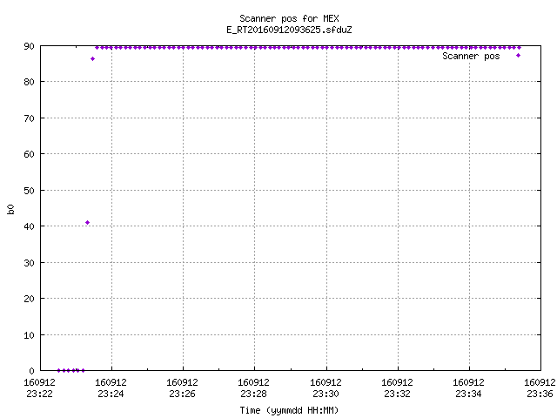Click x-axis time label 23:26

[x=182, y=394]
